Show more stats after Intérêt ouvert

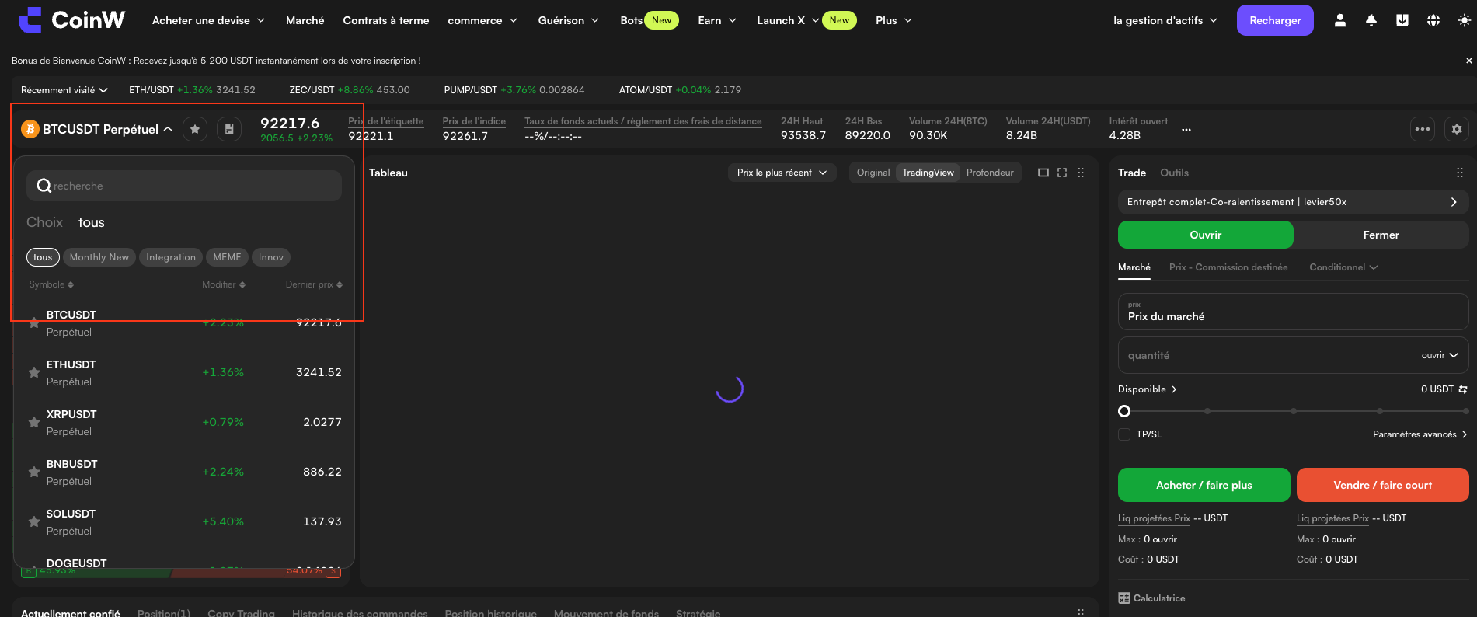[x=1186, y=130]
